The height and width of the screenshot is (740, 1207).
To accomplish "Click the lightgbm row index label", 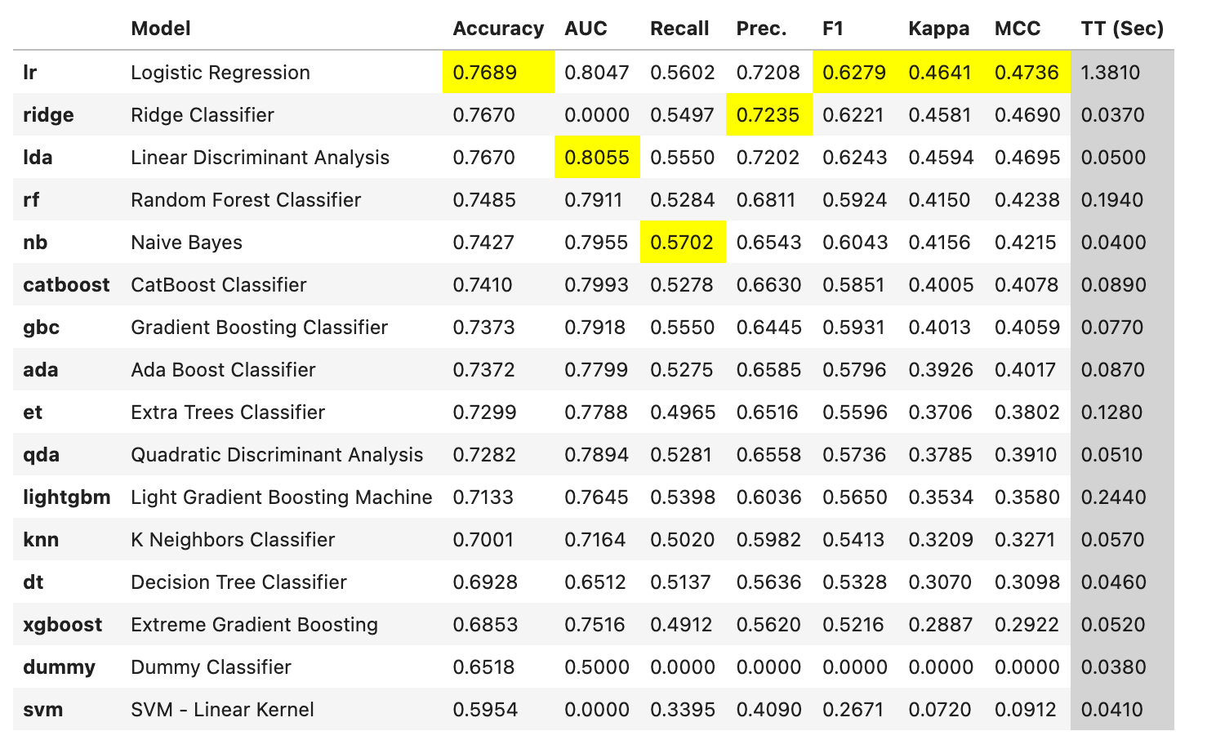I will (x=66, y=497).
